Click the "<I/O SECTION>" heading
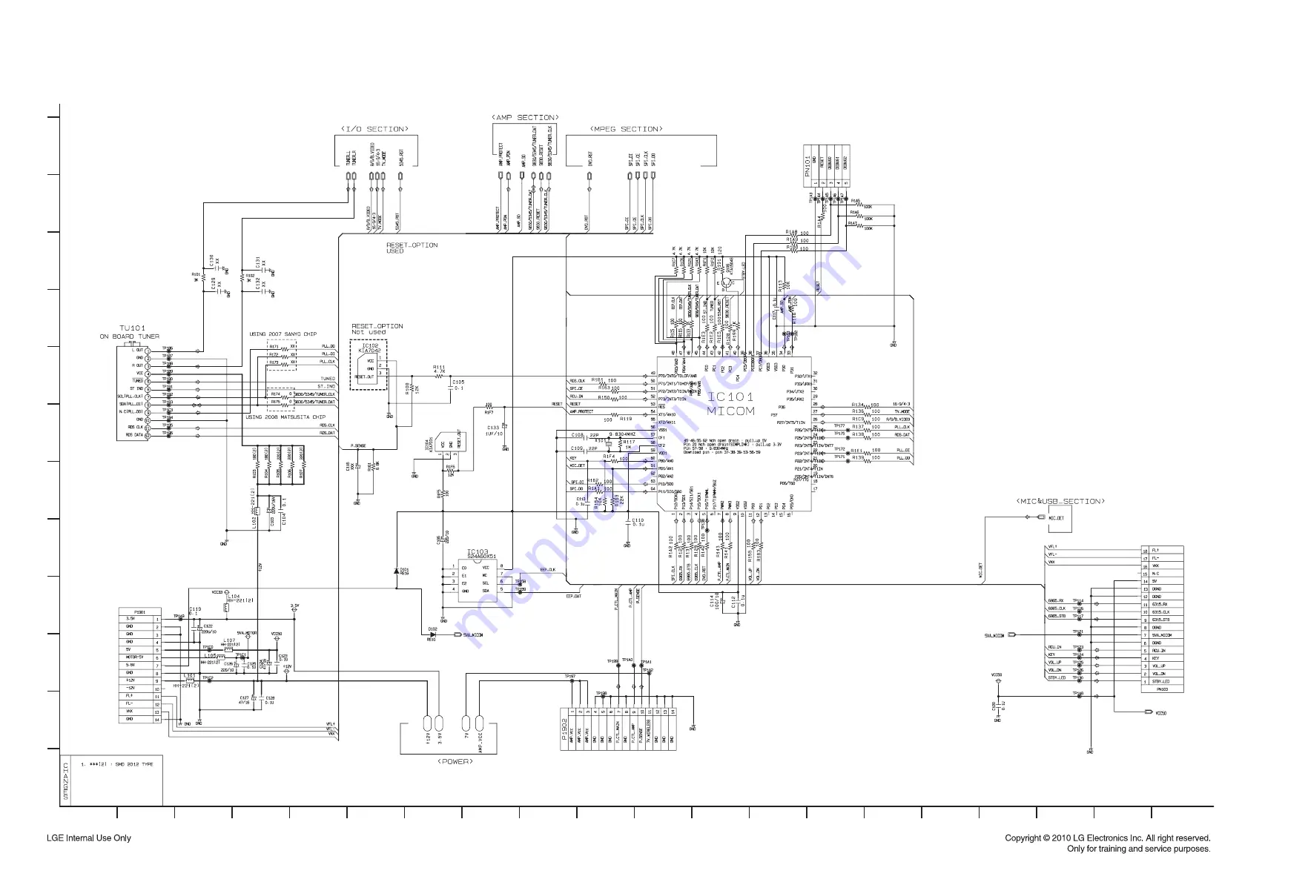 coord(374,129)
